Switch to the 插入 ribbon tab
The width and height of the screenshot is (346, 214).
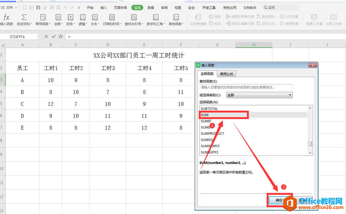coord(104,7)
